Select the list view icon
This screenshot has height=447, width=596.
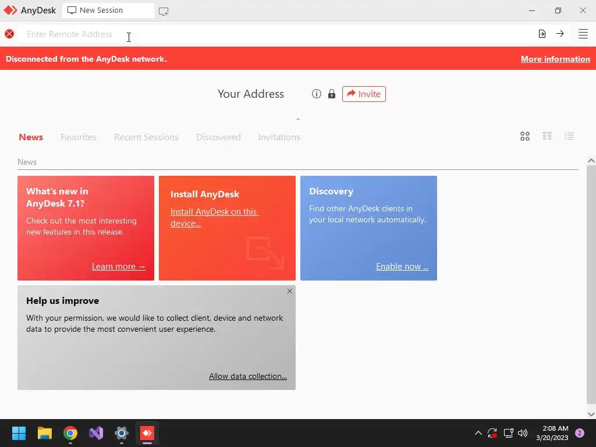click(x=569, y=136)
